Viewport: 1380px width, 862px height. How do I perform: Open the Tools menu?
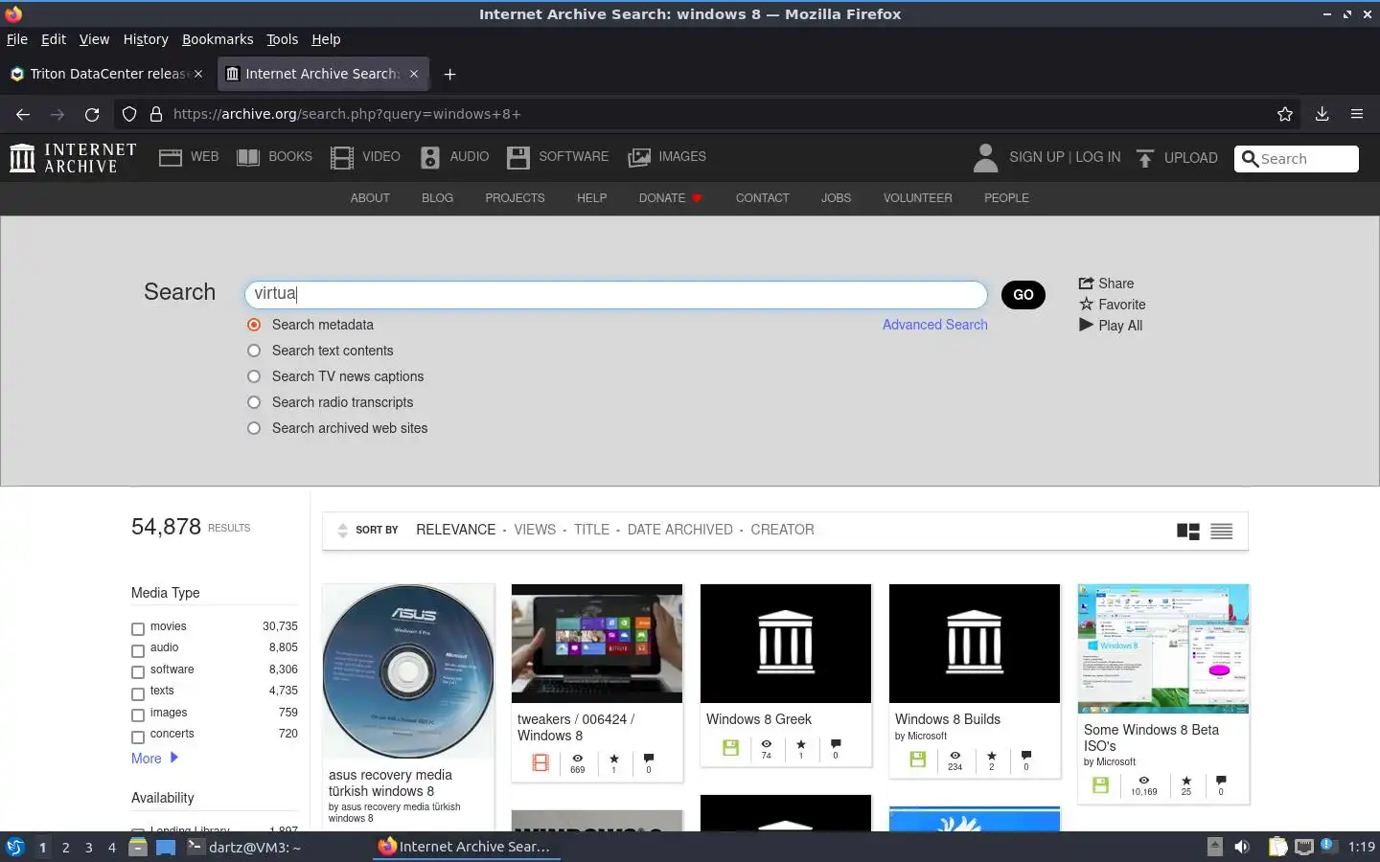282,39
